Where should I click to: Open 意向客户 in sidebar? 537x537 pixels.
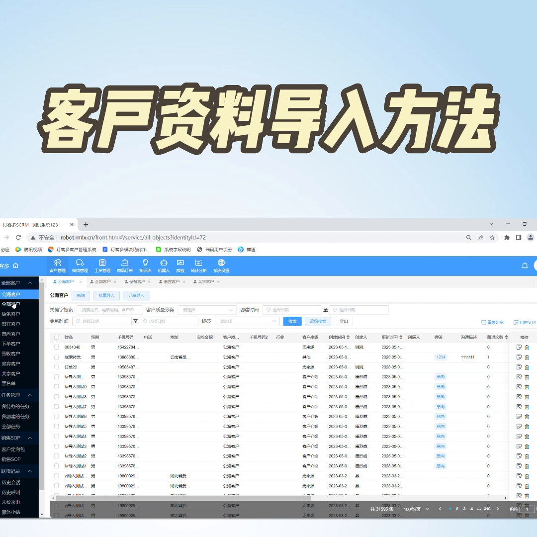pyautogui.click(x=11, y=334)
